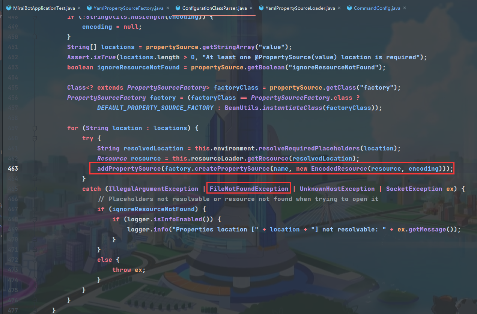Screen dimensions: 477x314
Task: Click the MiraiBotApplicationTest.java file icon
Action: [8, 8]
